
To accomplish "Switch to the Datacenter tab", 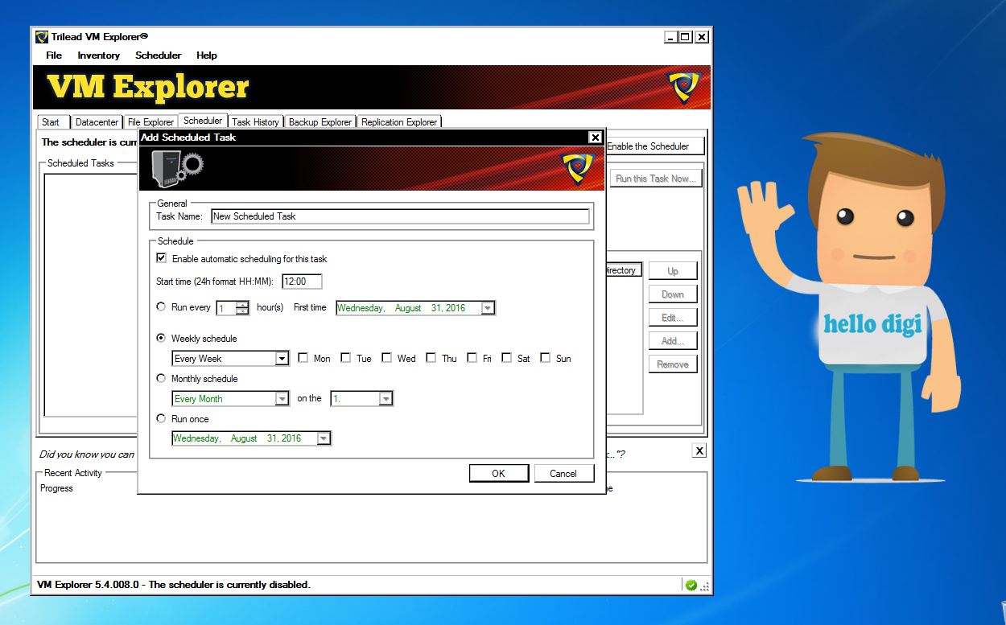I will click(97, 122).
